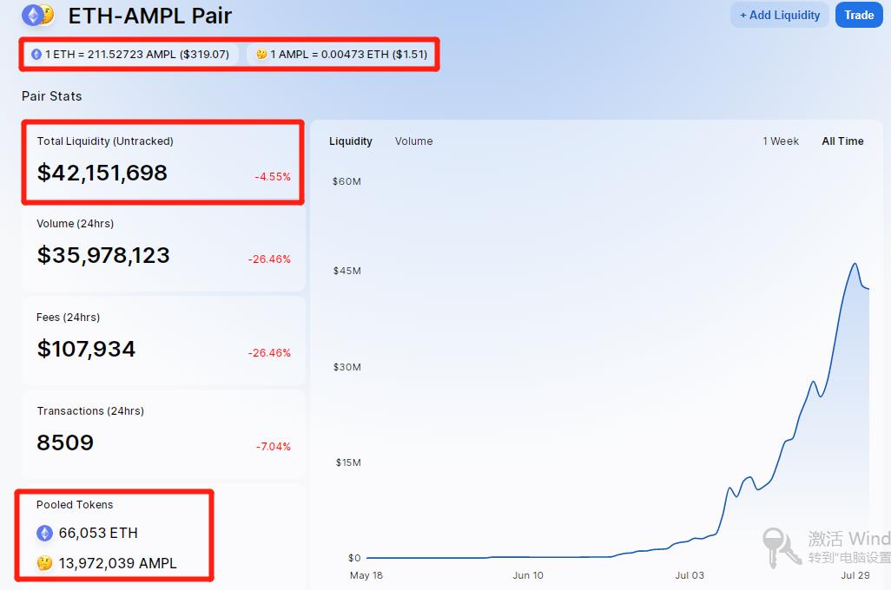Click the $30M y-axis label
Image resolution: width=891 pixels, height=590 pixels.
347,367
